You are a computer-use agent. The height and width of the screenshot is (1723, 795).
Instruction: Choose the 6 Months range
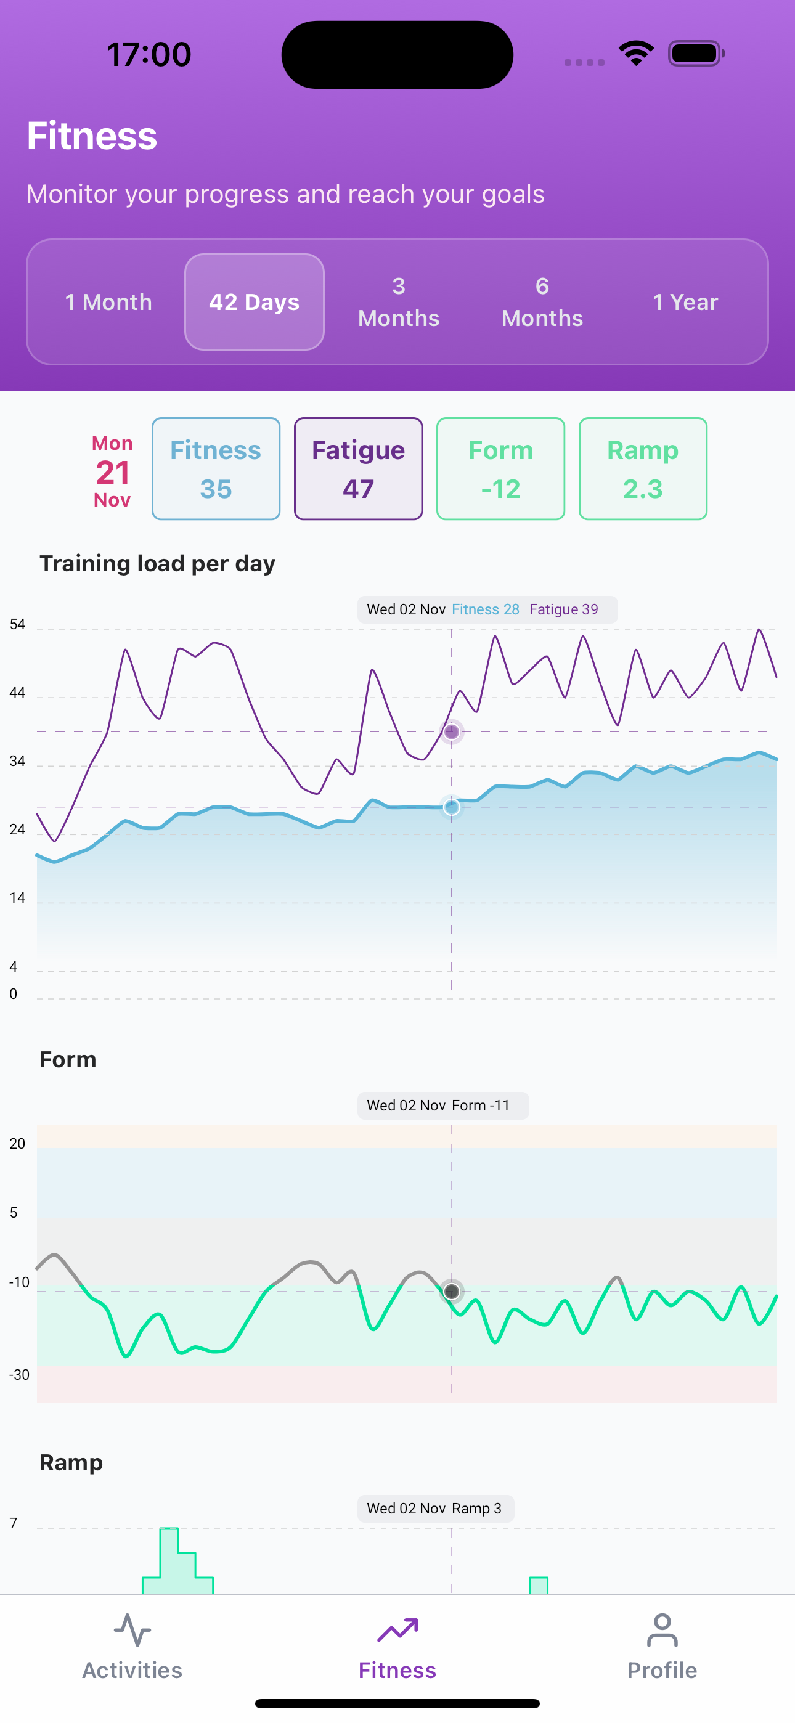coord(542,303)
